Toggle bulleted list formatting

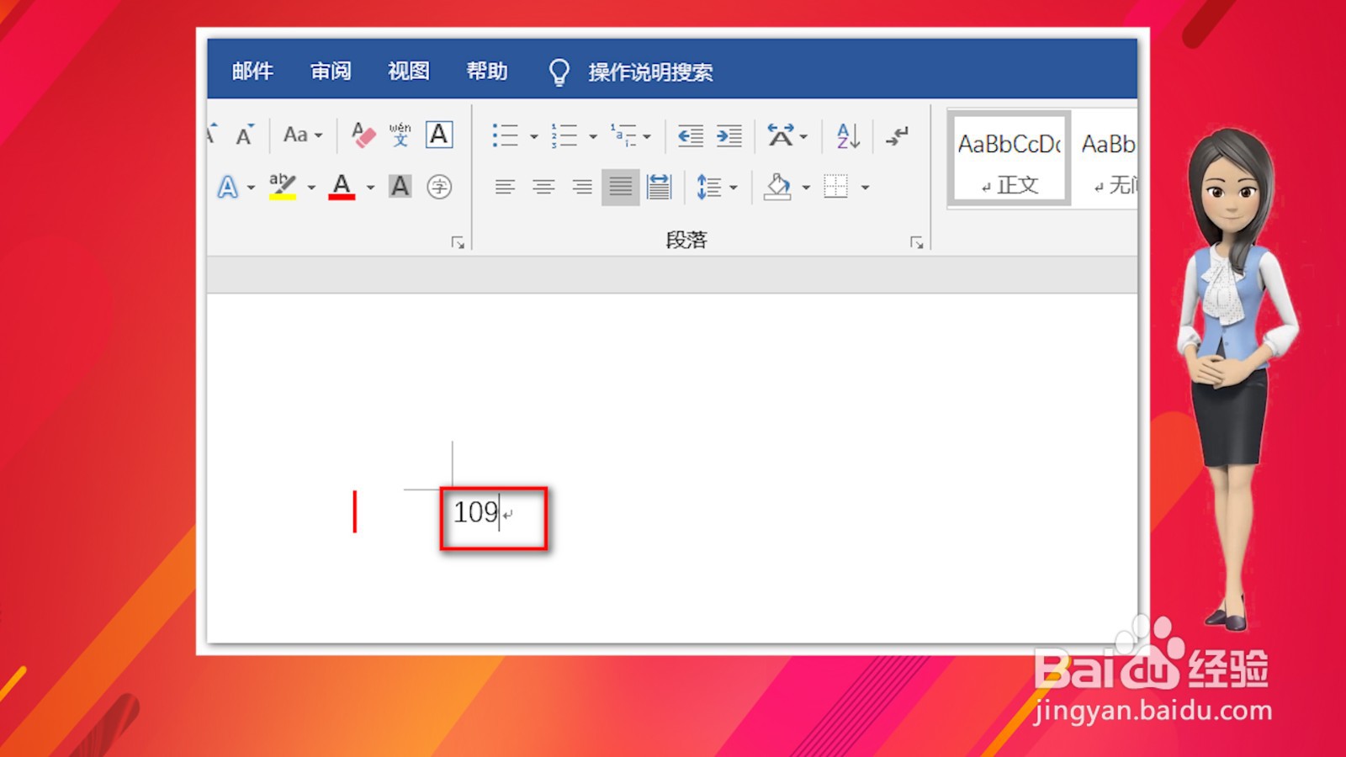506,136
